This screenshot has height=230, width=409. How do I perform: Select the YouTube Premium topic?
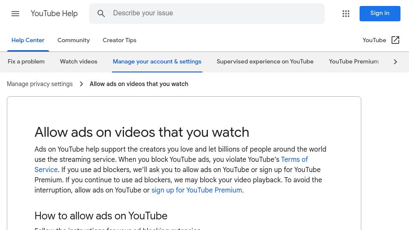[x=354, y=61]
